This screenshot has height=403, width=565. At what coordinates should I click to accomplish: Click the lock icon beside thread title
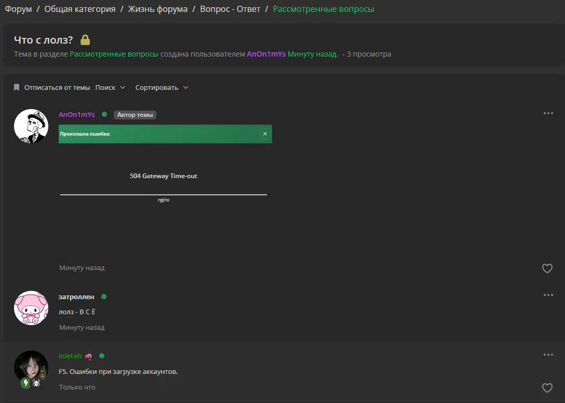(85, 39)
